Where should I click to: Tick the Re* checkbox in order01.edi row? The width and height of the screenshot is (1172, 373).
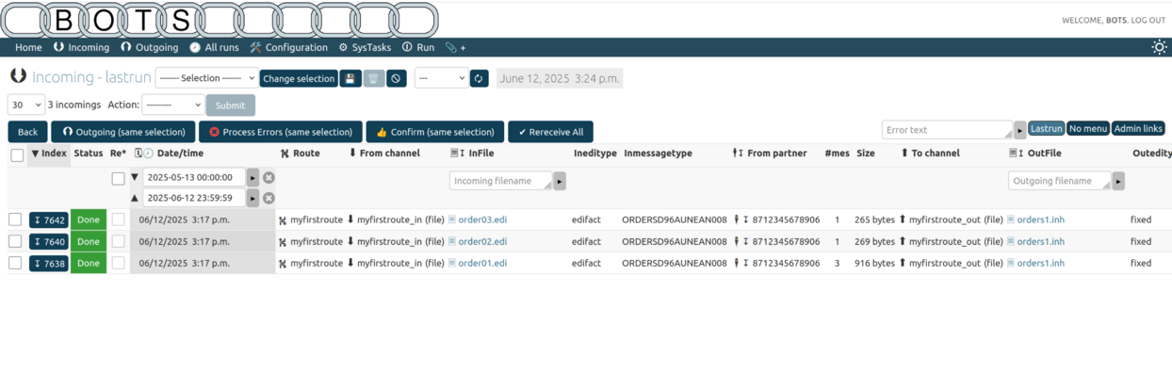(118, 263)
